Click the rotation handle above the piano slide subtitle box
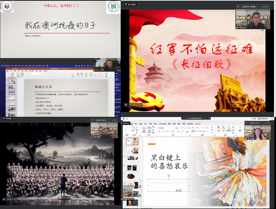Image resolution: width=276 pixels, height=209 pixels. [x=169, y=176]
